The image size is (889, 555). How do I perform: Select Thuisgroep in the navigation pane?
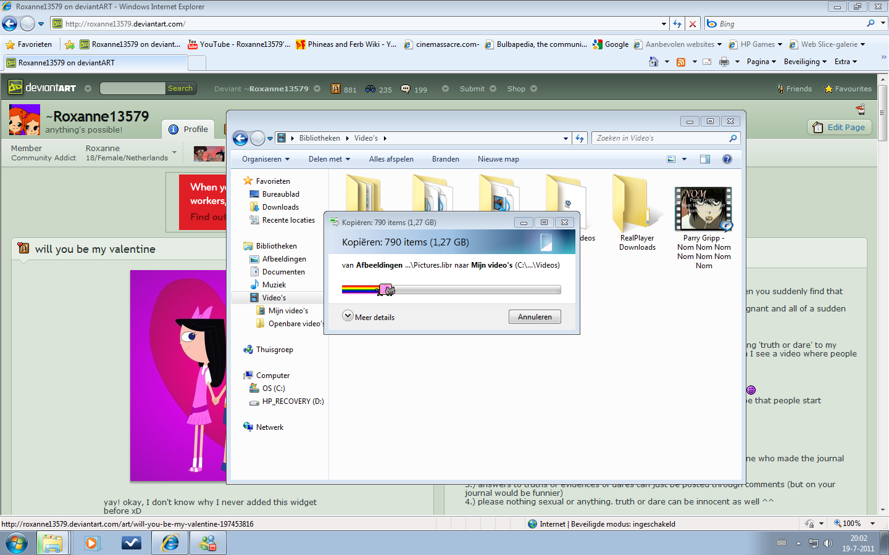269,350
